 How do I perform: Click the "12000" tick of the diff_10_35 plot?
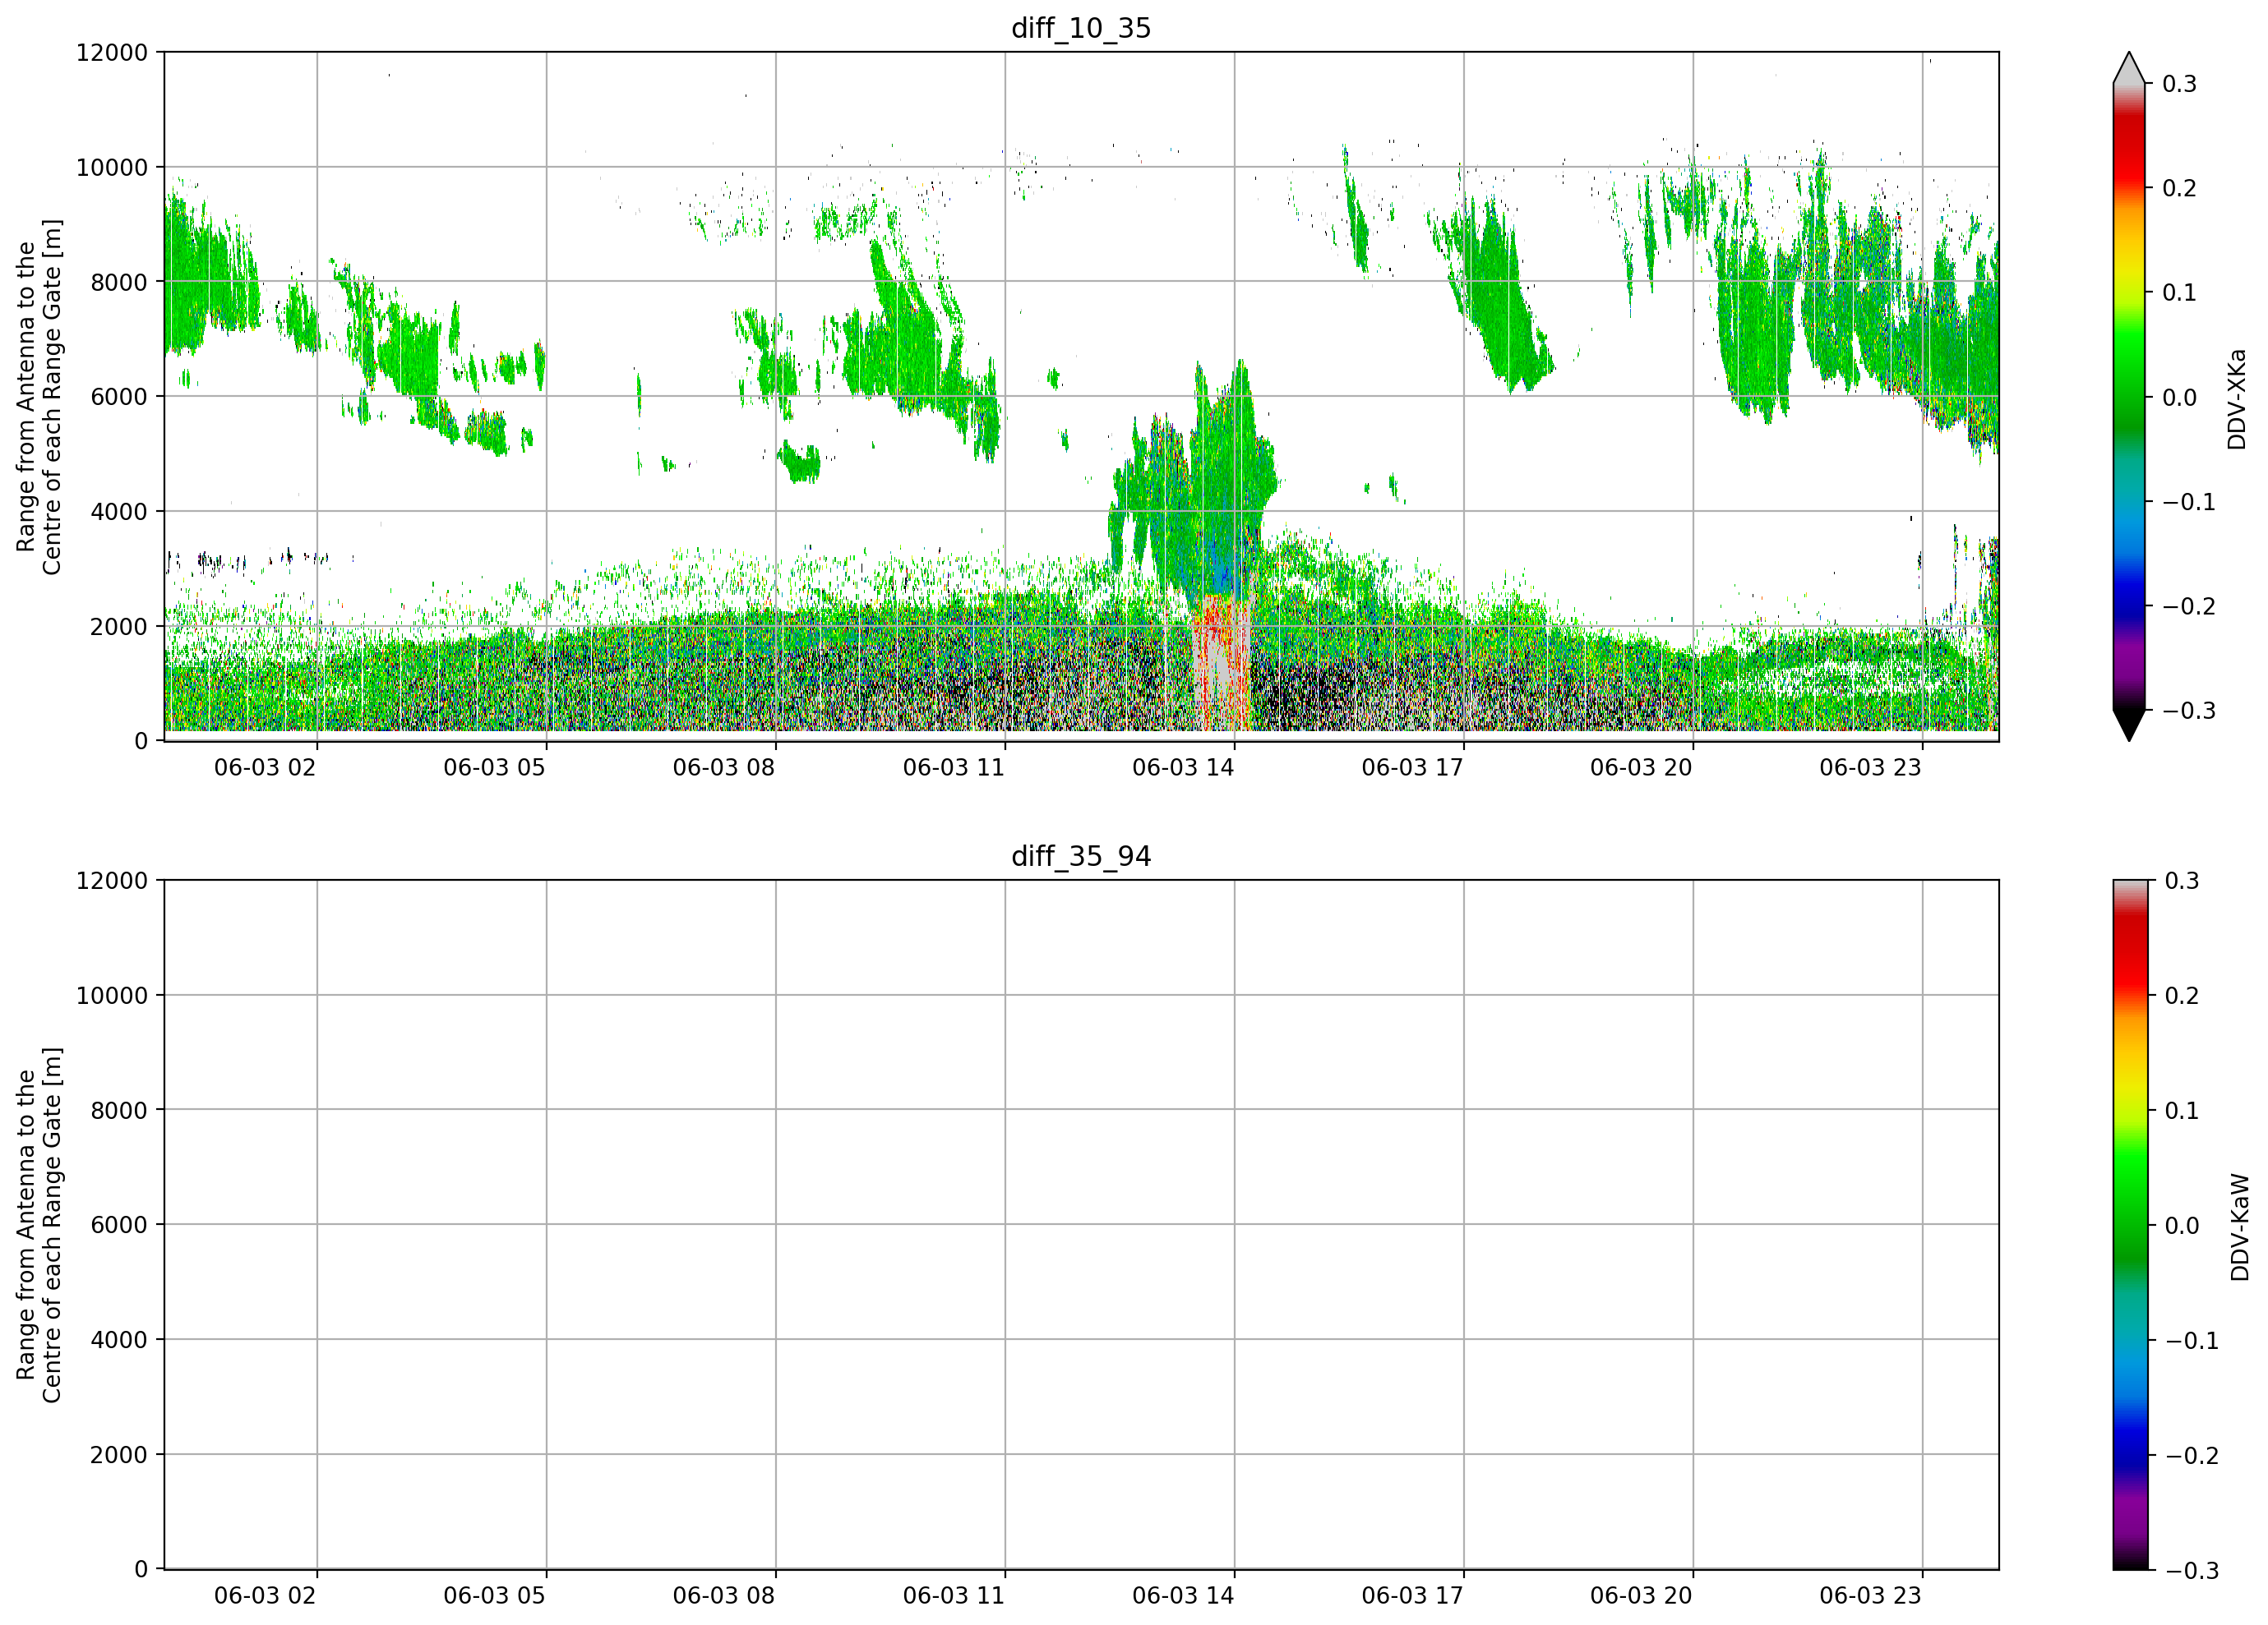point(112,52)
